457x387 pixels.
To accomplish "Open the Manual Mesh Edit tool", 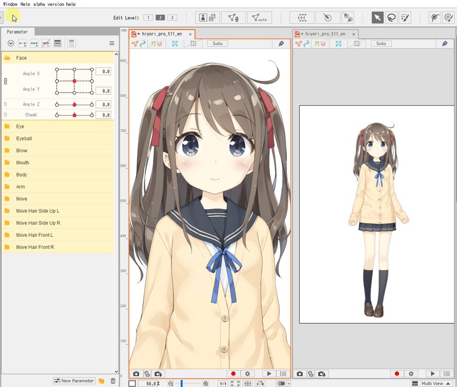I will click(234, 18).
